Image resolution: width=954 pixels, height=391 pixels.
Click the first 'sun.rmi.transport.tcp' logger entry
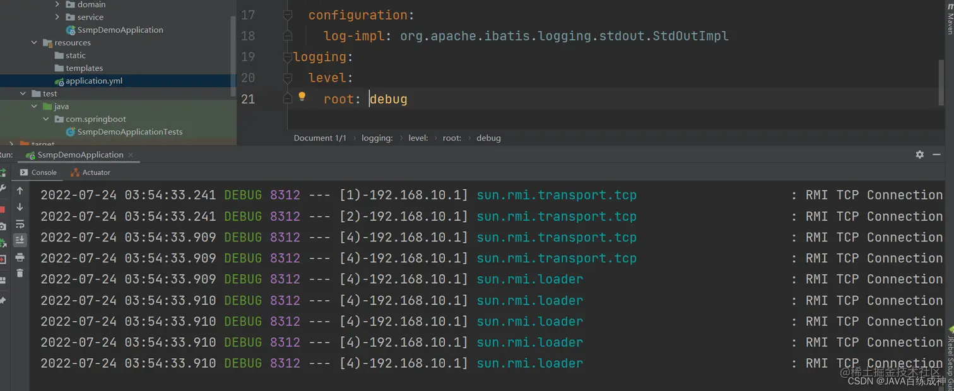[x=556, y=195]
